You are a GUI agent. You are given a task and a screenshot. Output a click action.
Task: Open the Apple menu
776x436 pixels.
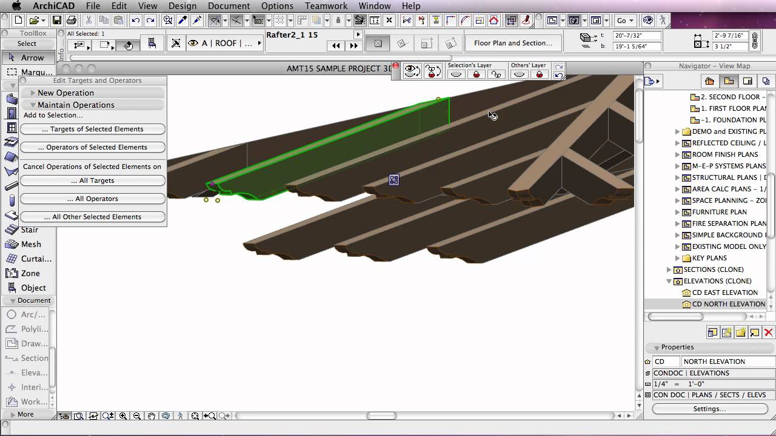[16, 6]
